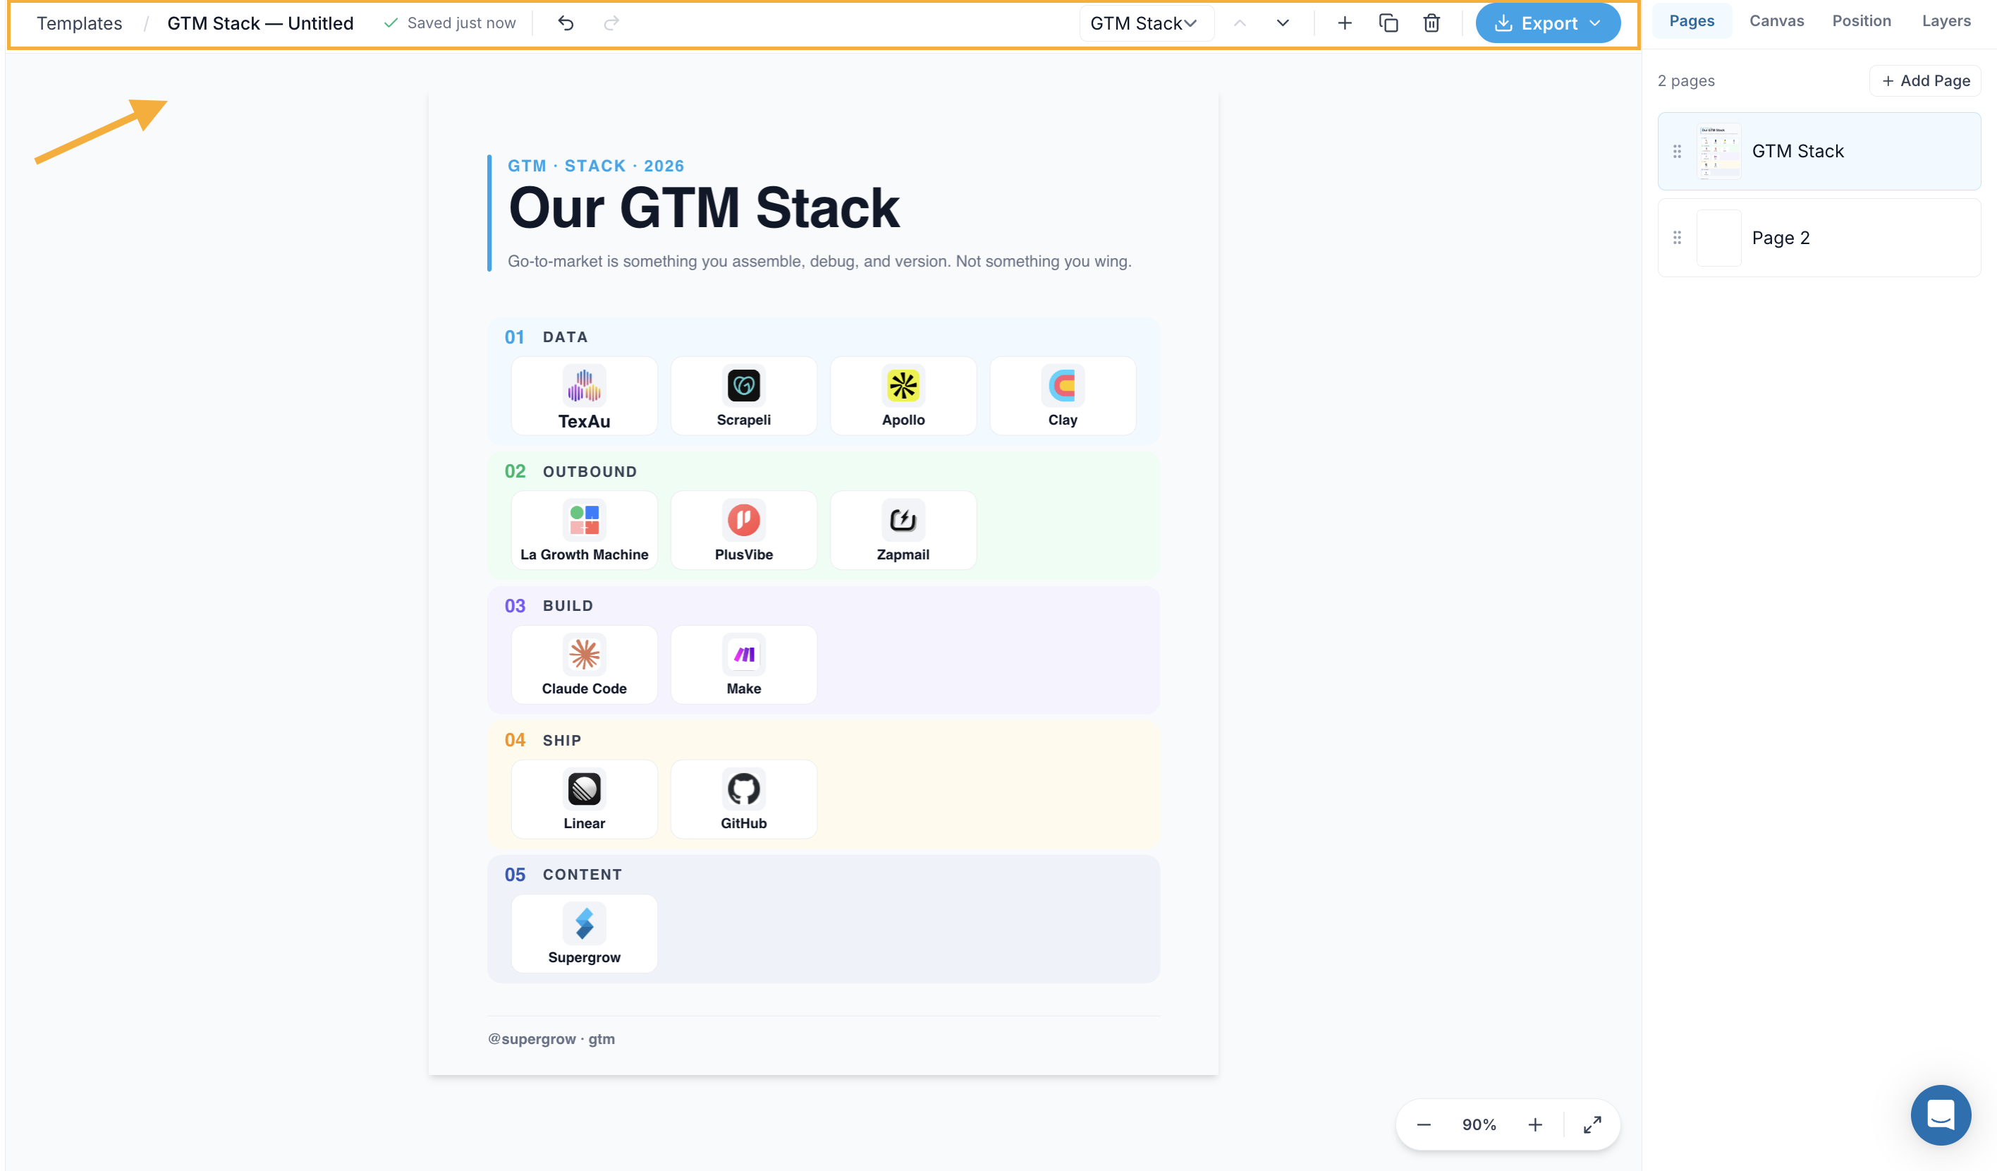1997x1171 pixels.
Task: Select the @supergrow · gtm footer text
Action: (x=551, y=1039)
